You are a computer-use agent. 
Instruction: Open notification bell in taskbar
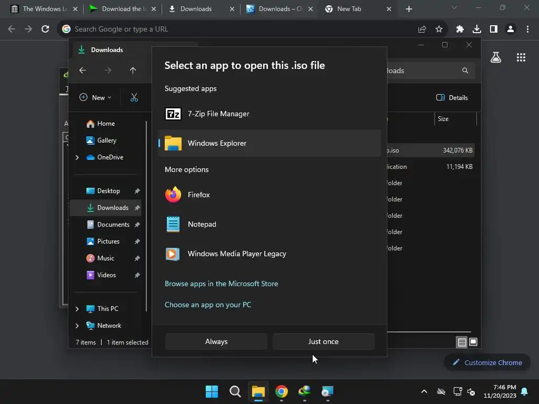coord(525,391)
